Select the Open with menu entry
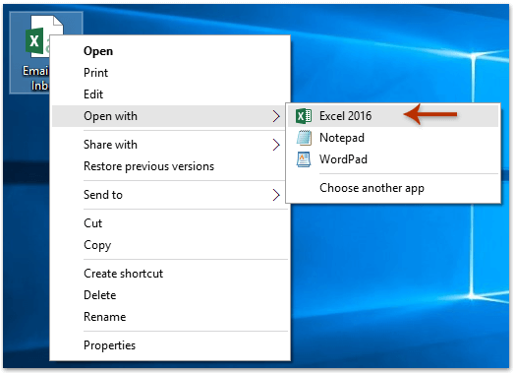Image resolution: width=515 pixels, height=373 pixels. 170,116
